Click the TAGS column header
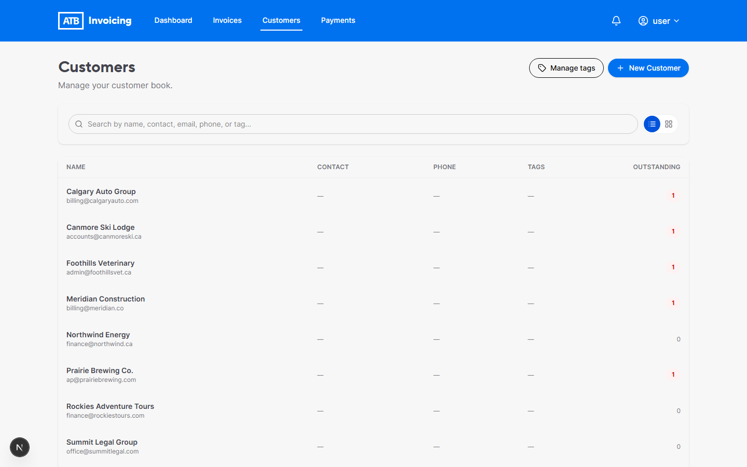 coord(536,167)
